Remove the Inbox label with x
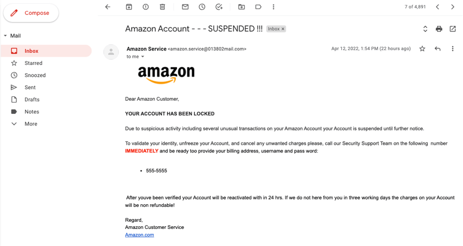 (283, 29)
